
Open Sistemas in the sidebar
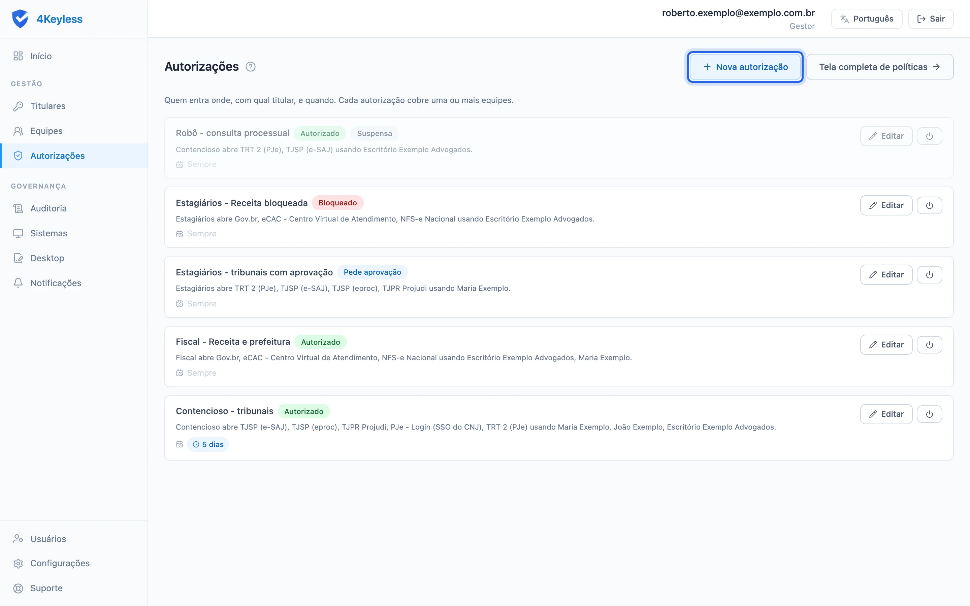click(x=74, y=233)
